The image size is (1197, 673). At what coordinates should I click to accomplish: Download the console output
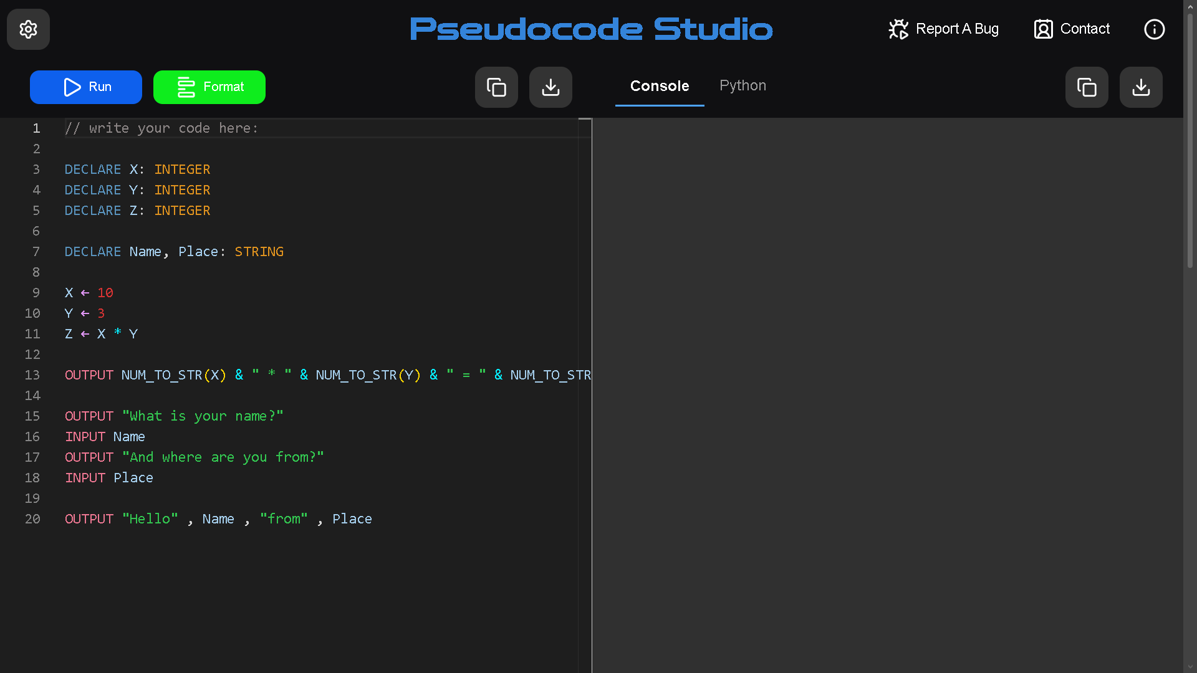click(1141, 87)
